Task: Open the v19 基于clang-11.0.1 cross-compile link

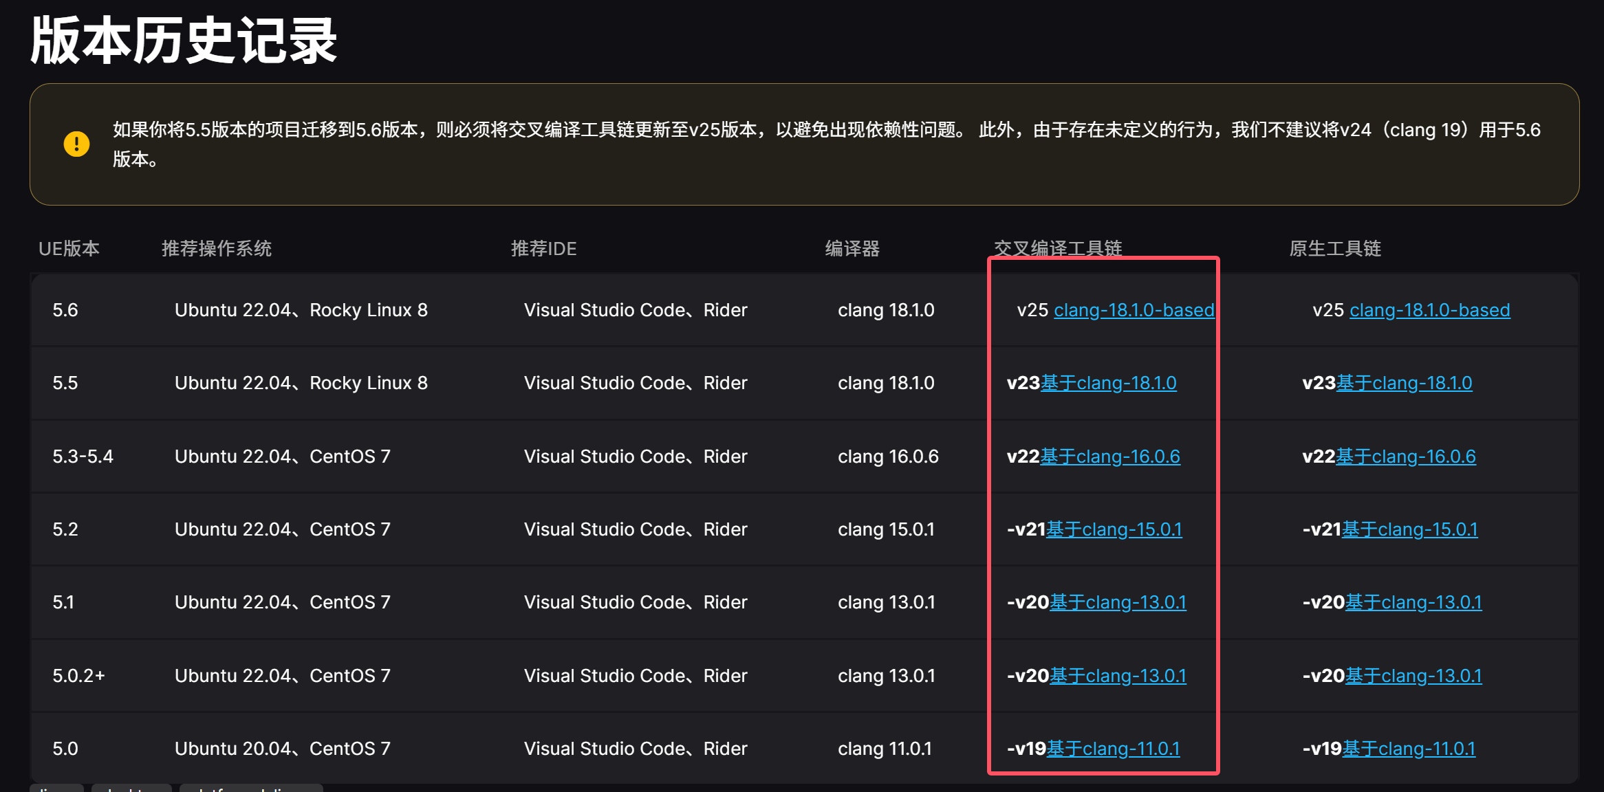Action: tap(1113, 749)
